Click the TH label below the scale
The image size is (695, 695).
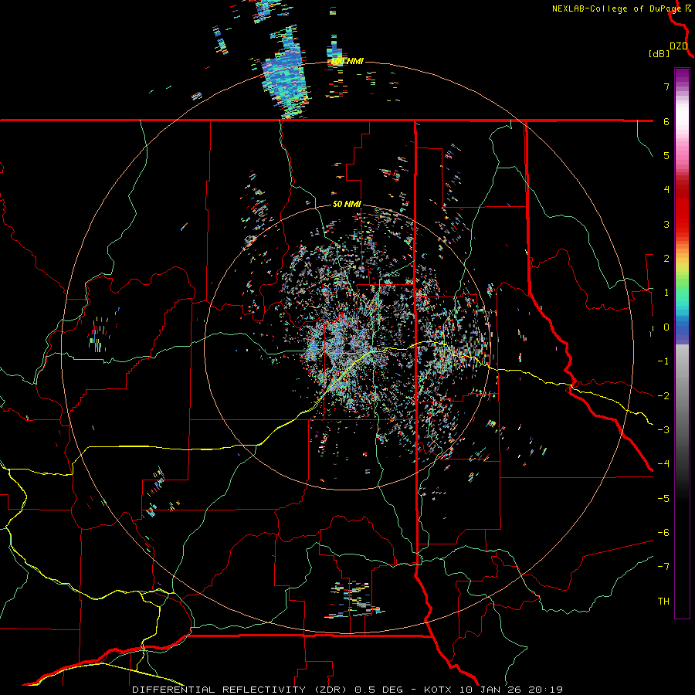click(x=663, y=602)
